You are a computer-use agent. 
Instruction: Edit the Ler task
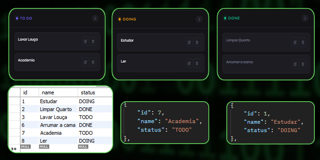[189, 63]
